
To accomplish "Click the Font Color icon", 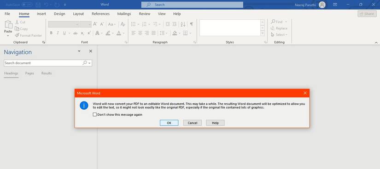I will [x=119, y=33].
